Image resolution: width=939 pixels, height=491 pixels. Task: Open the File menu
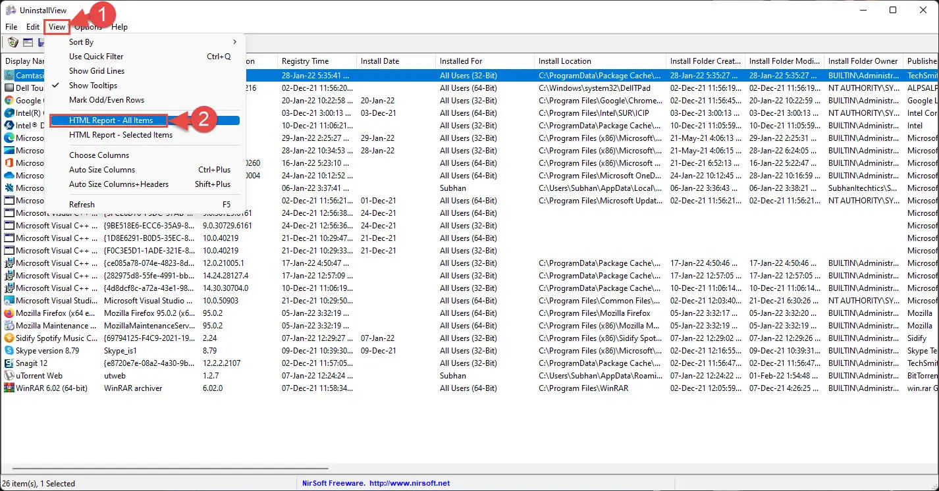pos(11,27)
